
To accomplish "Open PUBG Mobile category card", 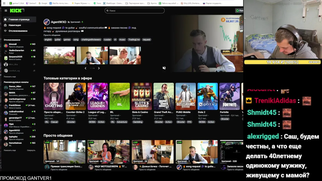I will pyautogui.click(x=186, y=96).
